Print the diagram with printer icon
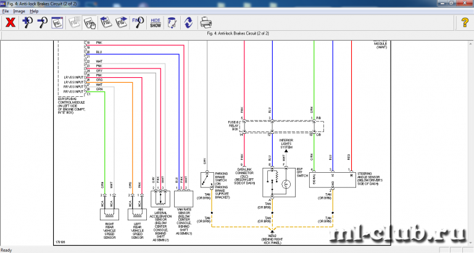The height and width of the screenshot is (253, 474). point(206,23)
